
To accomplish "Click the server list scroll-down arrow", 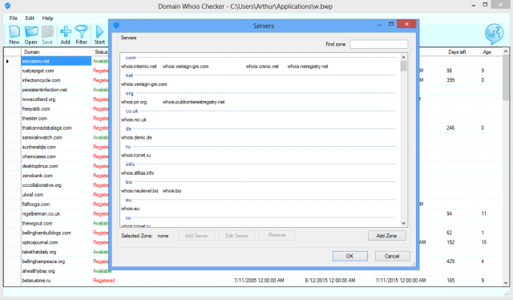I will tap(404, 223).
